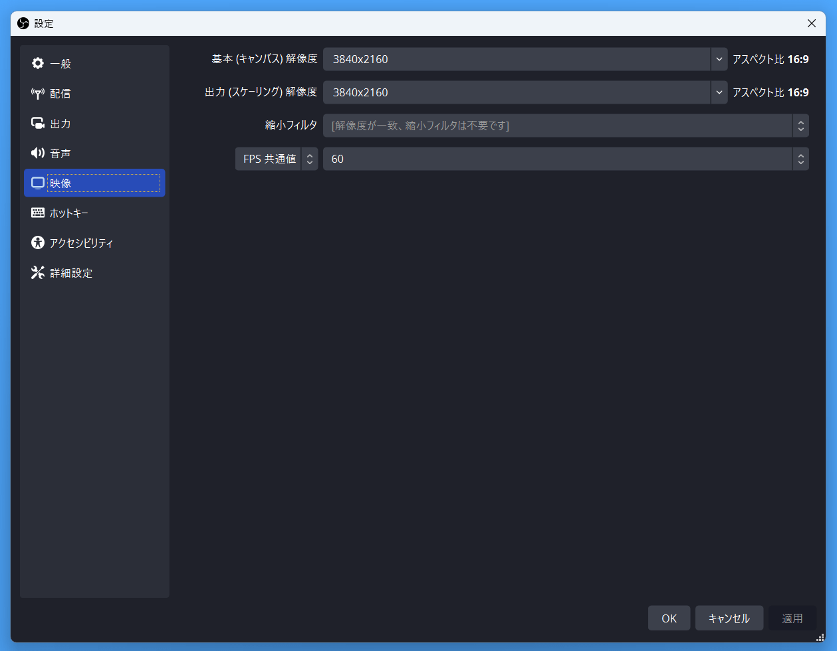Click the OBS logo in title bar
The image size is (837, 651).
(23, 23)
